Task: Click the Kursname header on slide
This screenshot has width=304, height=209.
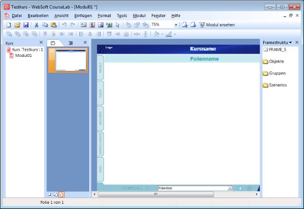Action: pyautogui.click(x=203, y=49)
